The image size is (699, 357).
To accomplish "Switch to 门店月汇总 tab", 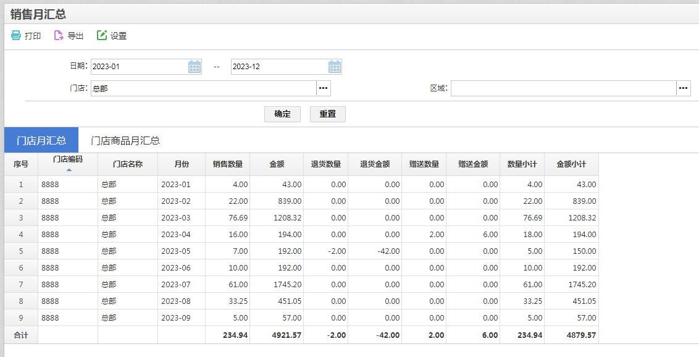I will (x=41, y=140).
